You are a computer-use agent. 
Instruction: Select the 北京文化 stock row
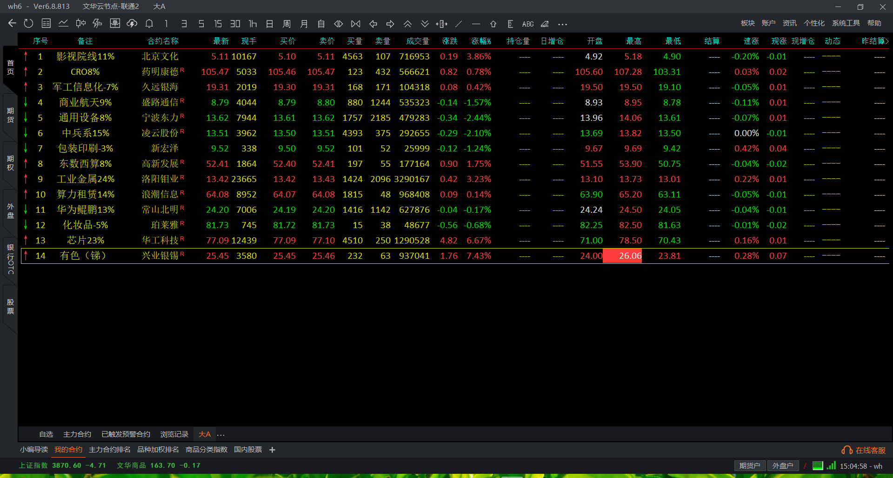[x=454, y=56]
